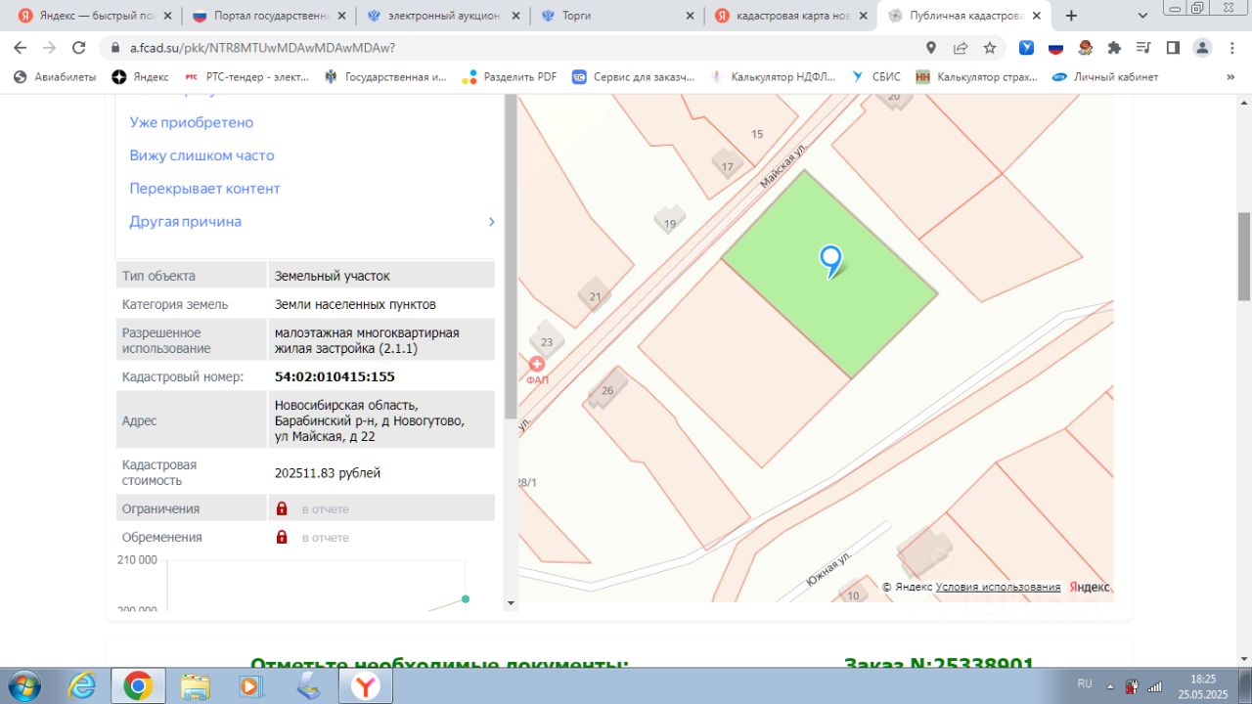
Task: Open a new browser tab
Action: 1071,16
